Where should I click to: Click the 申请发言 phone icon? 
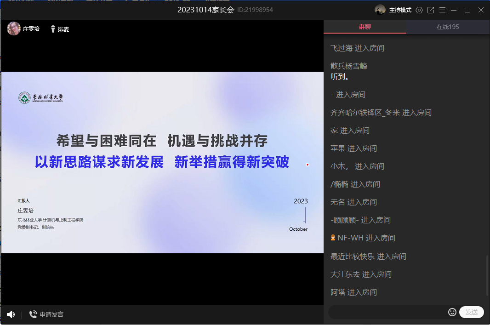[33, 314]
